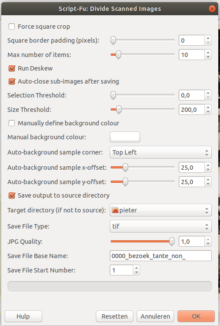The width and height of the screenshot is (220, 326).
Task: Open the Manual background colour swatch
Action: pos(125,137)
